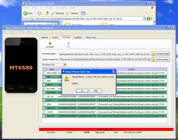Click the green Ir go button in Explorer
The width and height of the screenshot is (178, 140).
pos(148,18)
